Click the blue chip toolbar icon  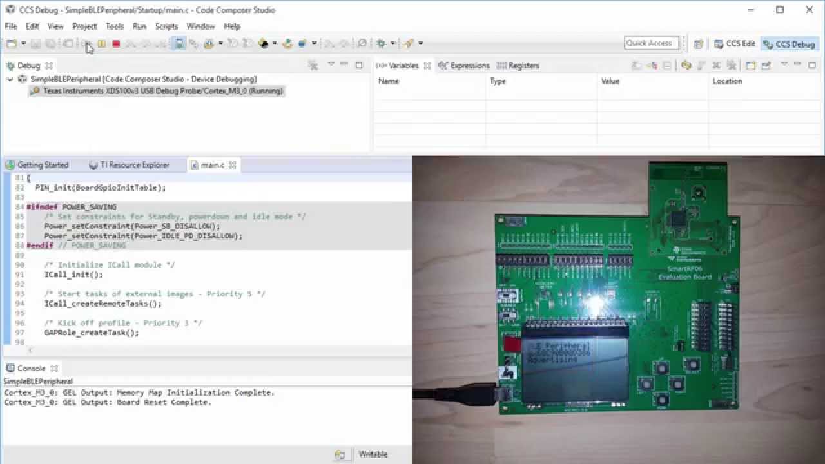coord(302,43)
